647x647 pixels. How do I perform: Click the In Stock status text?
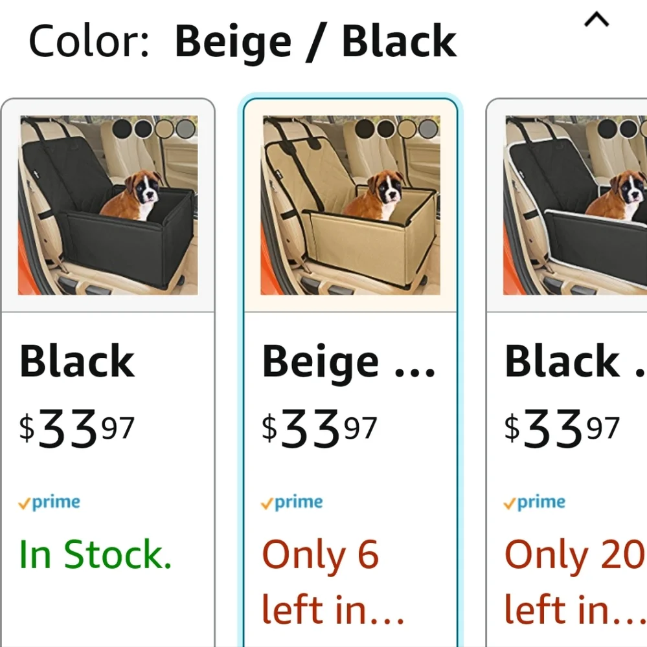(95, 554)
